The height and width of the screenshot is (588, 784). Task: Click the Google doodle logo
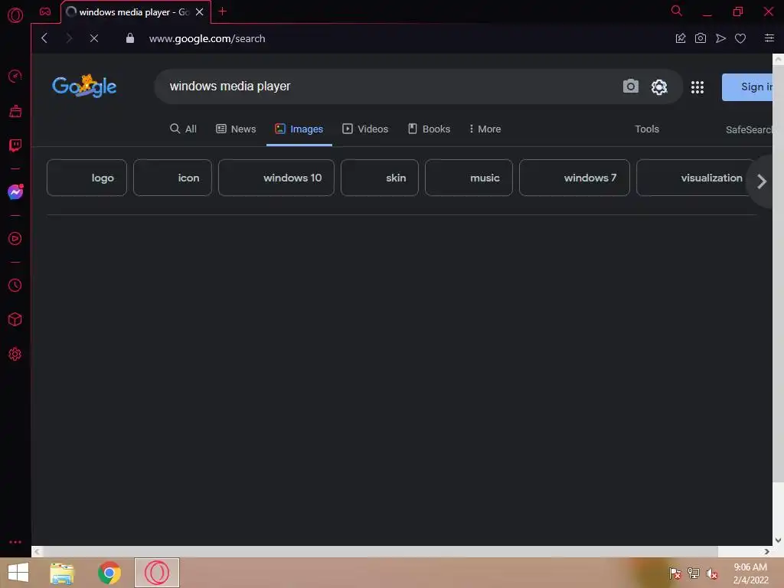pyautogui.click(x=84, y=86)
